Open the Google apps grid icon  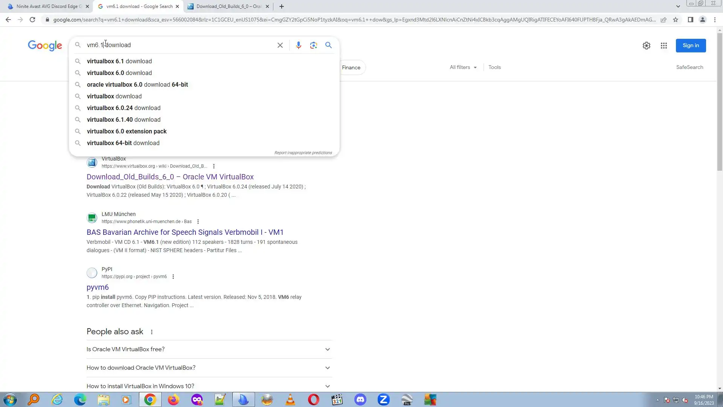pos(664,46)
